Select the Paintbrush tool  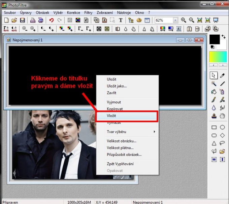tap(214, 100)
